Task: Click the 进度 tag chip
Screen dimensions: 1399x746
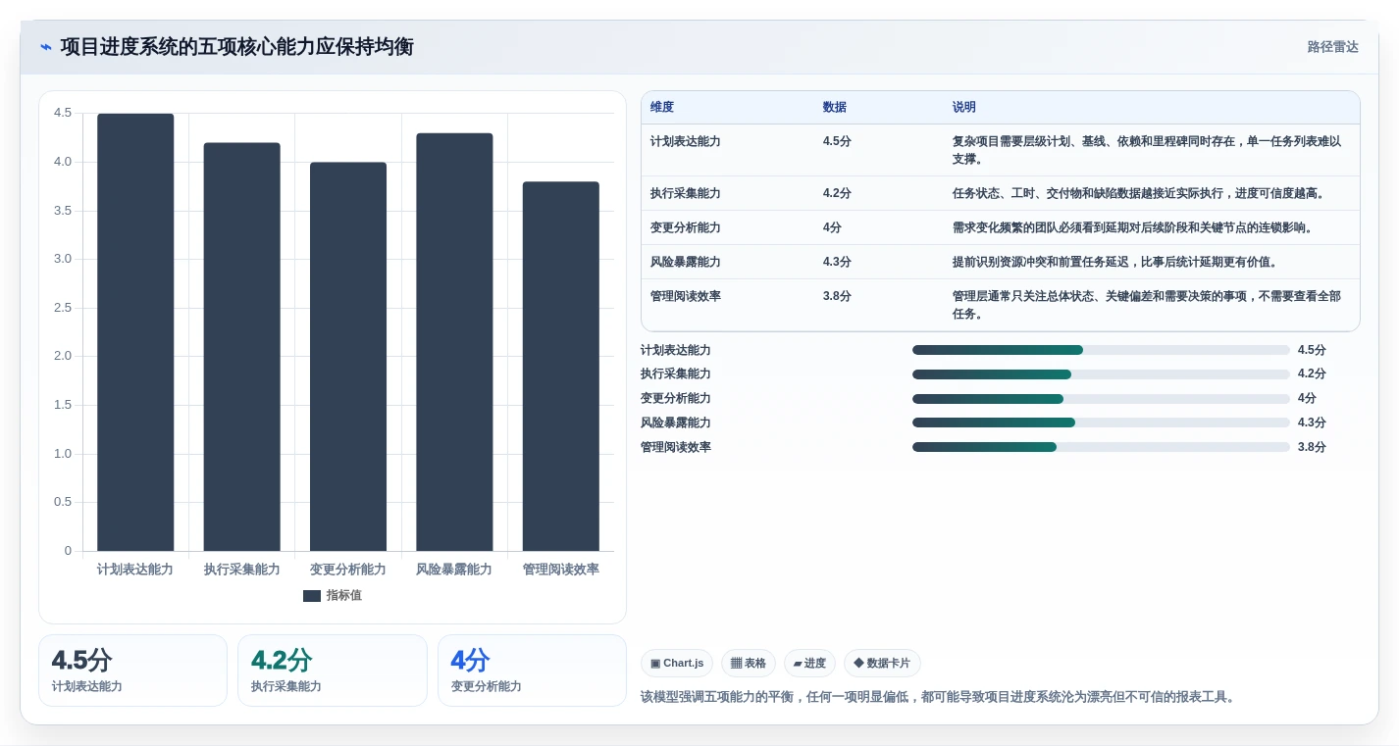Action: coord(809,664)
